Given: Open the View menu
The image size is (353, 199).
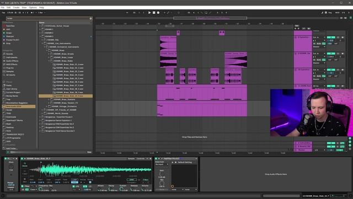Looking at the screenshot, I should click(24, 7).
